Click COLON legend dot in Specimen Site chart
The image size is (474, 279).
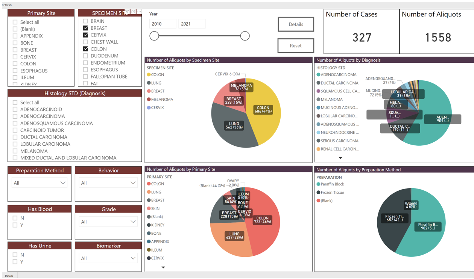pos(149,75)
